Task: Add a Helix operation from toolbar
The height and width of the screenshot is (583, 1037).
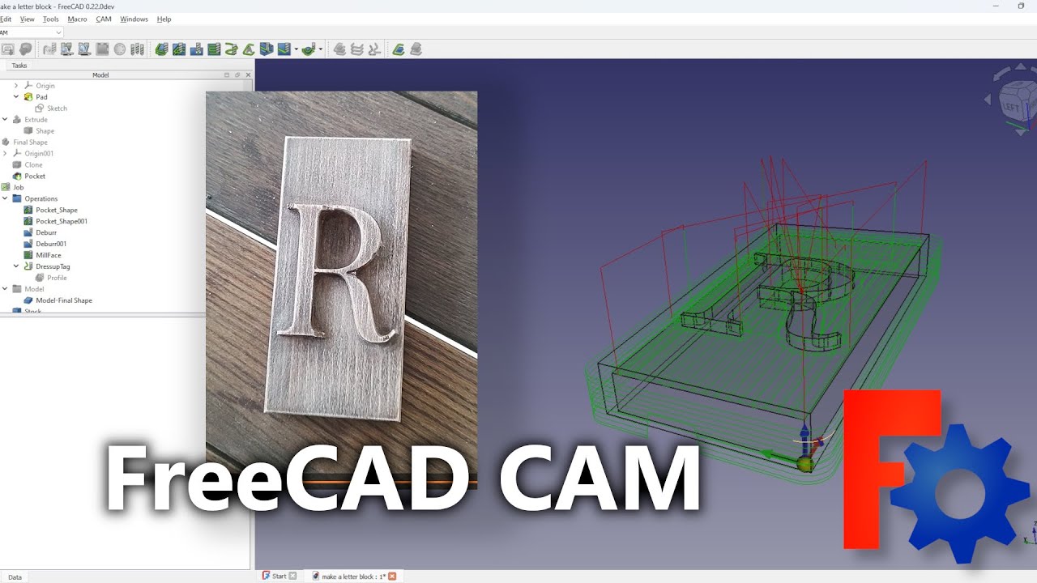Action: 231,49
